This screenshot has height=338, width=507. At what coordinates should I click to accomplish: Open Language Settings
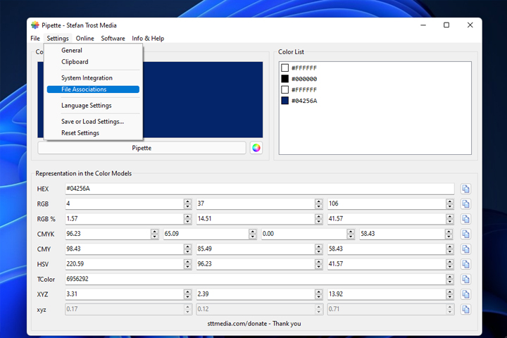[x=93, y=106]
